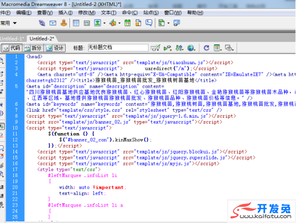The width and height of the screenshot is (296, 223).
Task: Click the myjs.js script line
Action: pos(128,164)
